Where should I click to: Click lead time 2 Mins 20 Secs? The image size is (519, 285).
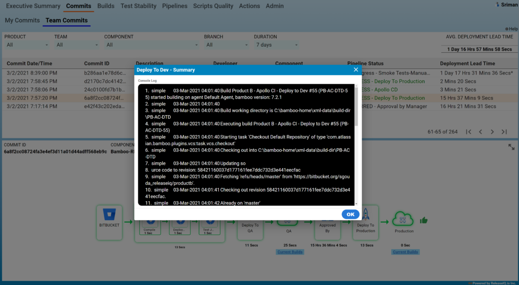pos(458,81)
